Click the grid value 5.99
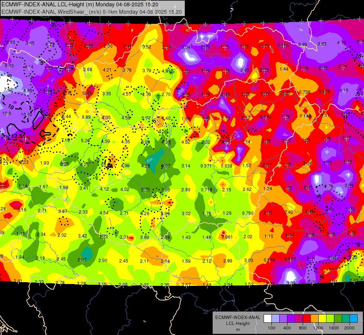Viewport: 364px width, 335px height. (145, 142)
